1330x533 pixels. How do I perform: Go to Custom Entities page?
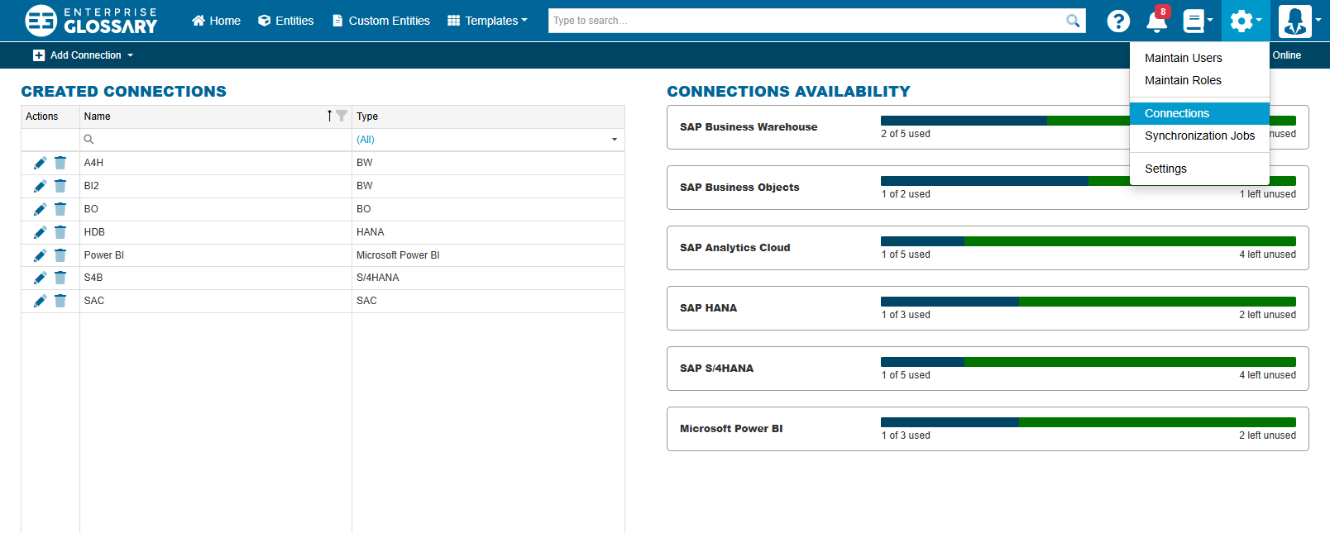point(380,21)
